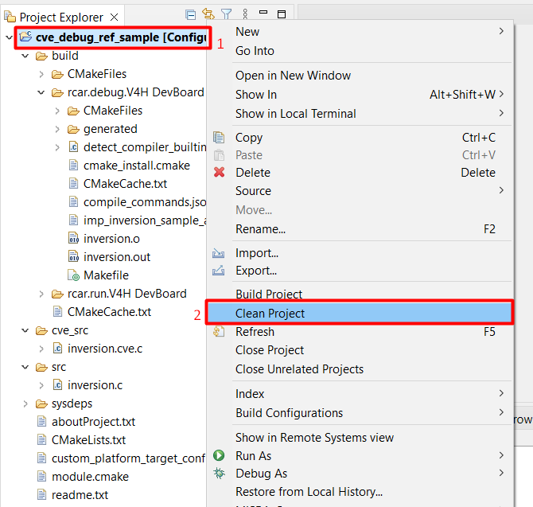Select the Makefile in the build folder

[x=105, y=275]
